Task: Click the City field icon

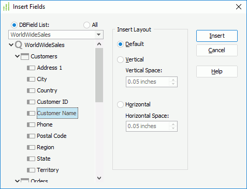Action: coord(31,79)
